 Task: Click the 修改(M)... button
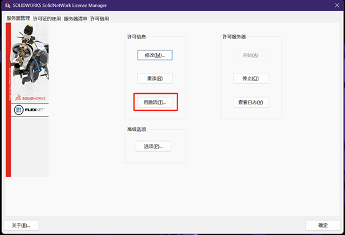click(154, 55)
